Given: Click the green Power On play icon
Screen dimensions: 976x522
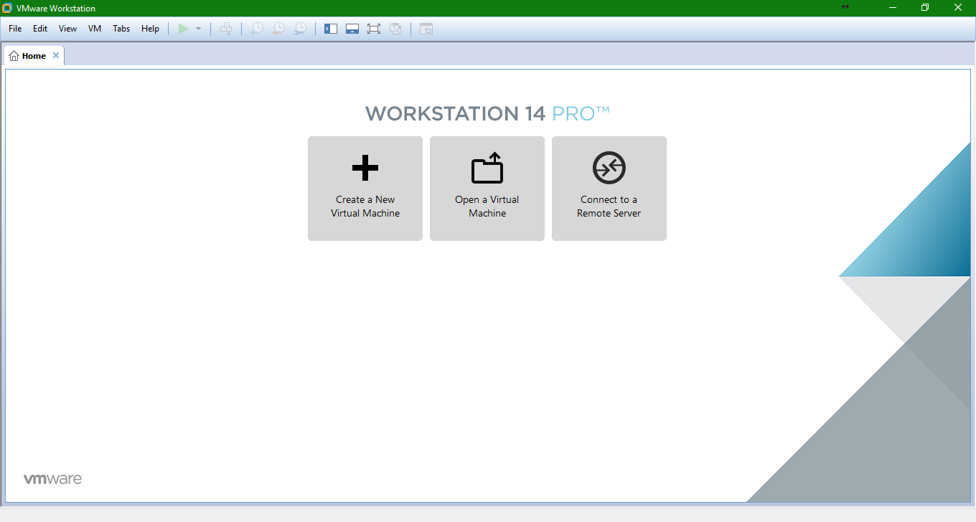Looking at the screenshot, I should (183, 29).
